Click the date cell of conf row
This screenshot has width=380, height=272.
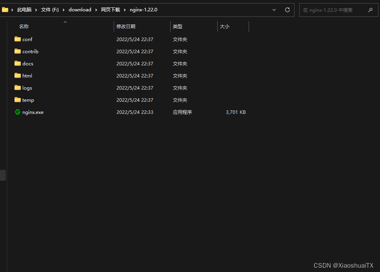point(135,40)
